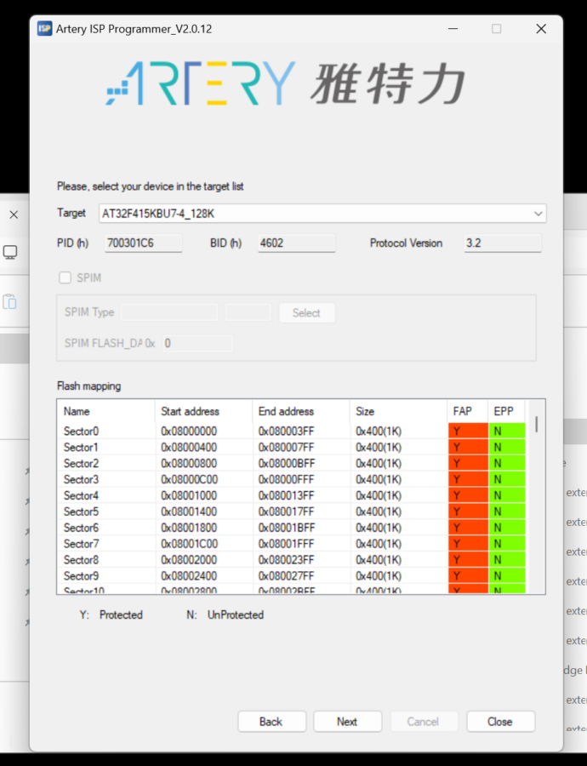Click the X icon in the background window
Image resolution: width=587 pixels, height=766 pixels.
click(x=14, y=214)
